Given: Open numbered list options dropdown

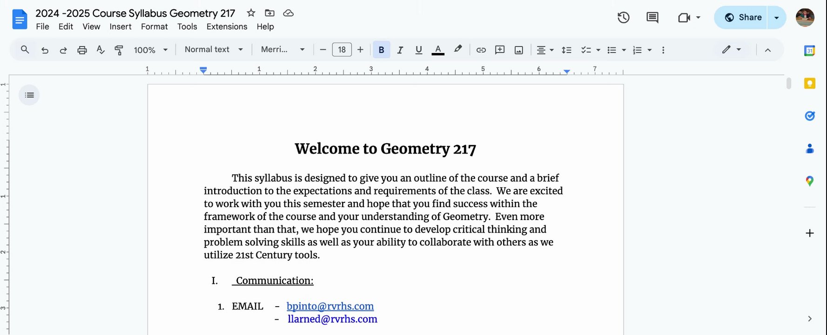Looking at the screenshot, I should [x=642, y=50].
